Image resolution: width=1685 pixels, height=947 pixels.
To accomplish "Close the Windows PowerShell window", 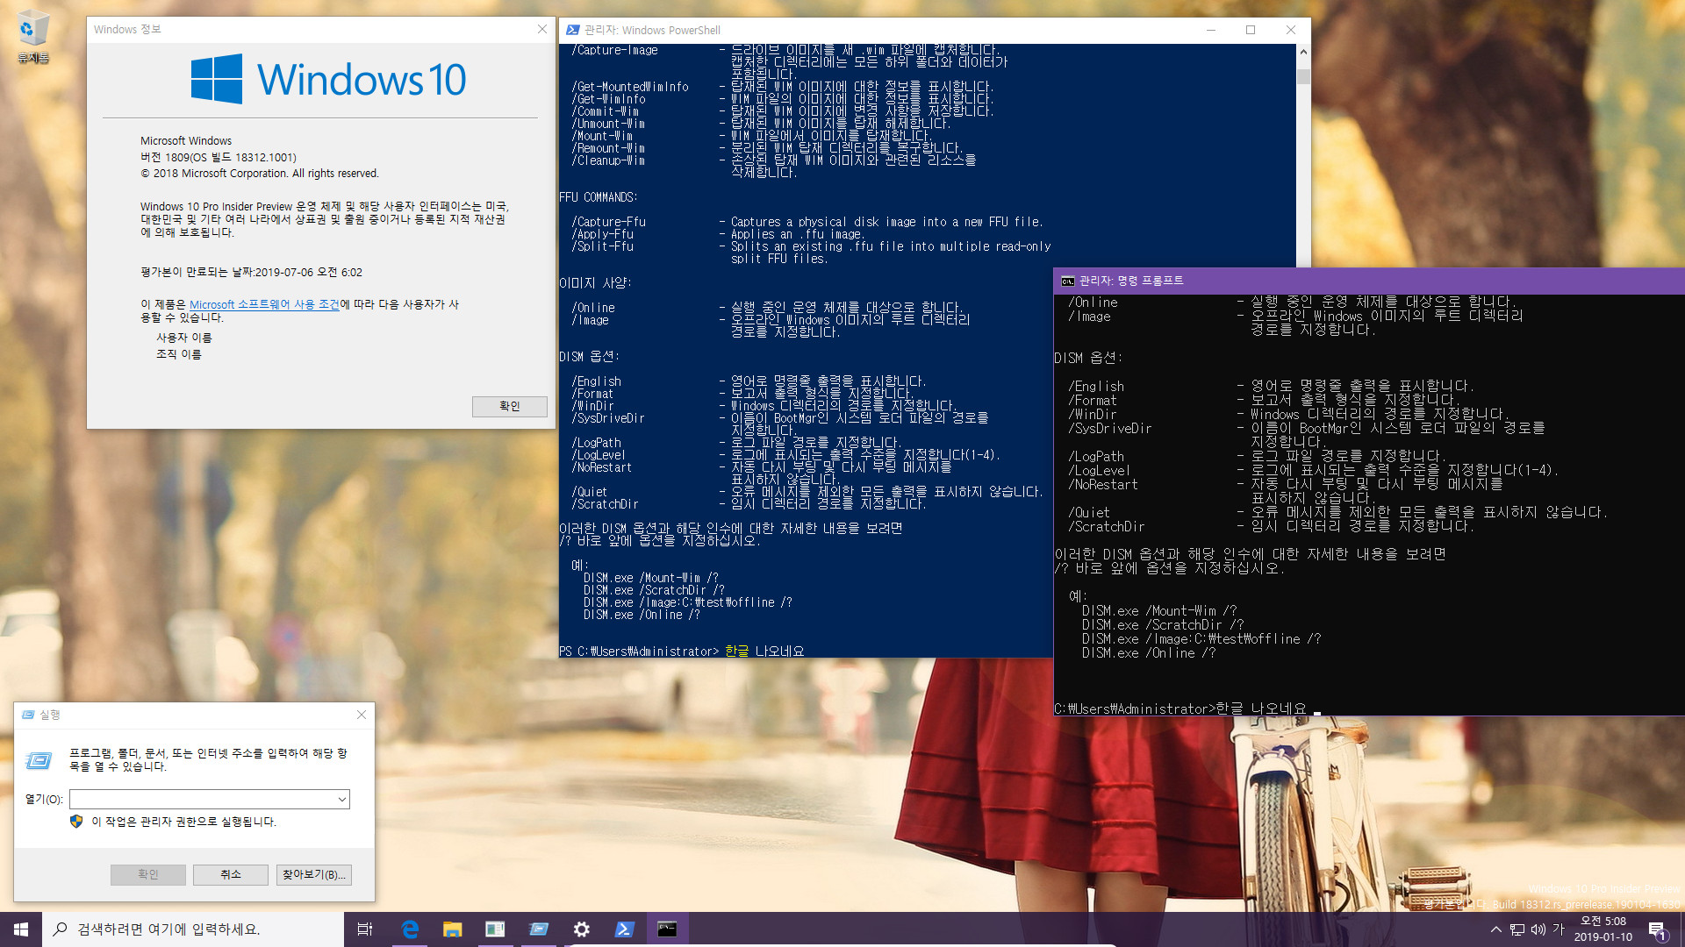I will [1291, 30].
